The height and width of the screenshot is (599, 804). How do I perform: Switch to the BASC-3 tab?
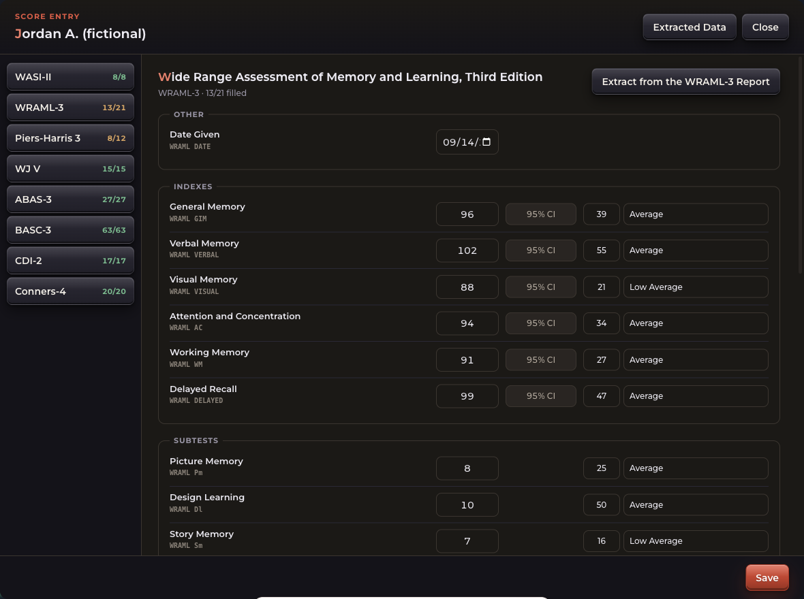point(70,230)
